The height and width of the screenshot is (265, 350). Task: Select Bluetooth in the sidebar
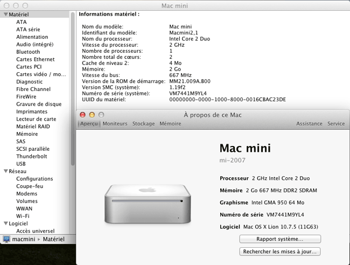(x=28, y=52)
